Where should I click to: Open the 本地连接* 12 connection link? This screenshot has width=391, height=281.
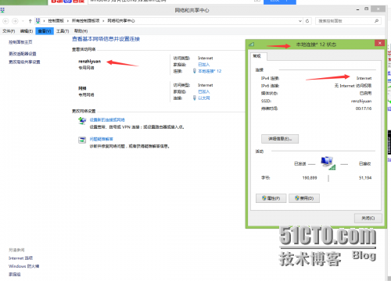click(210, 71)
